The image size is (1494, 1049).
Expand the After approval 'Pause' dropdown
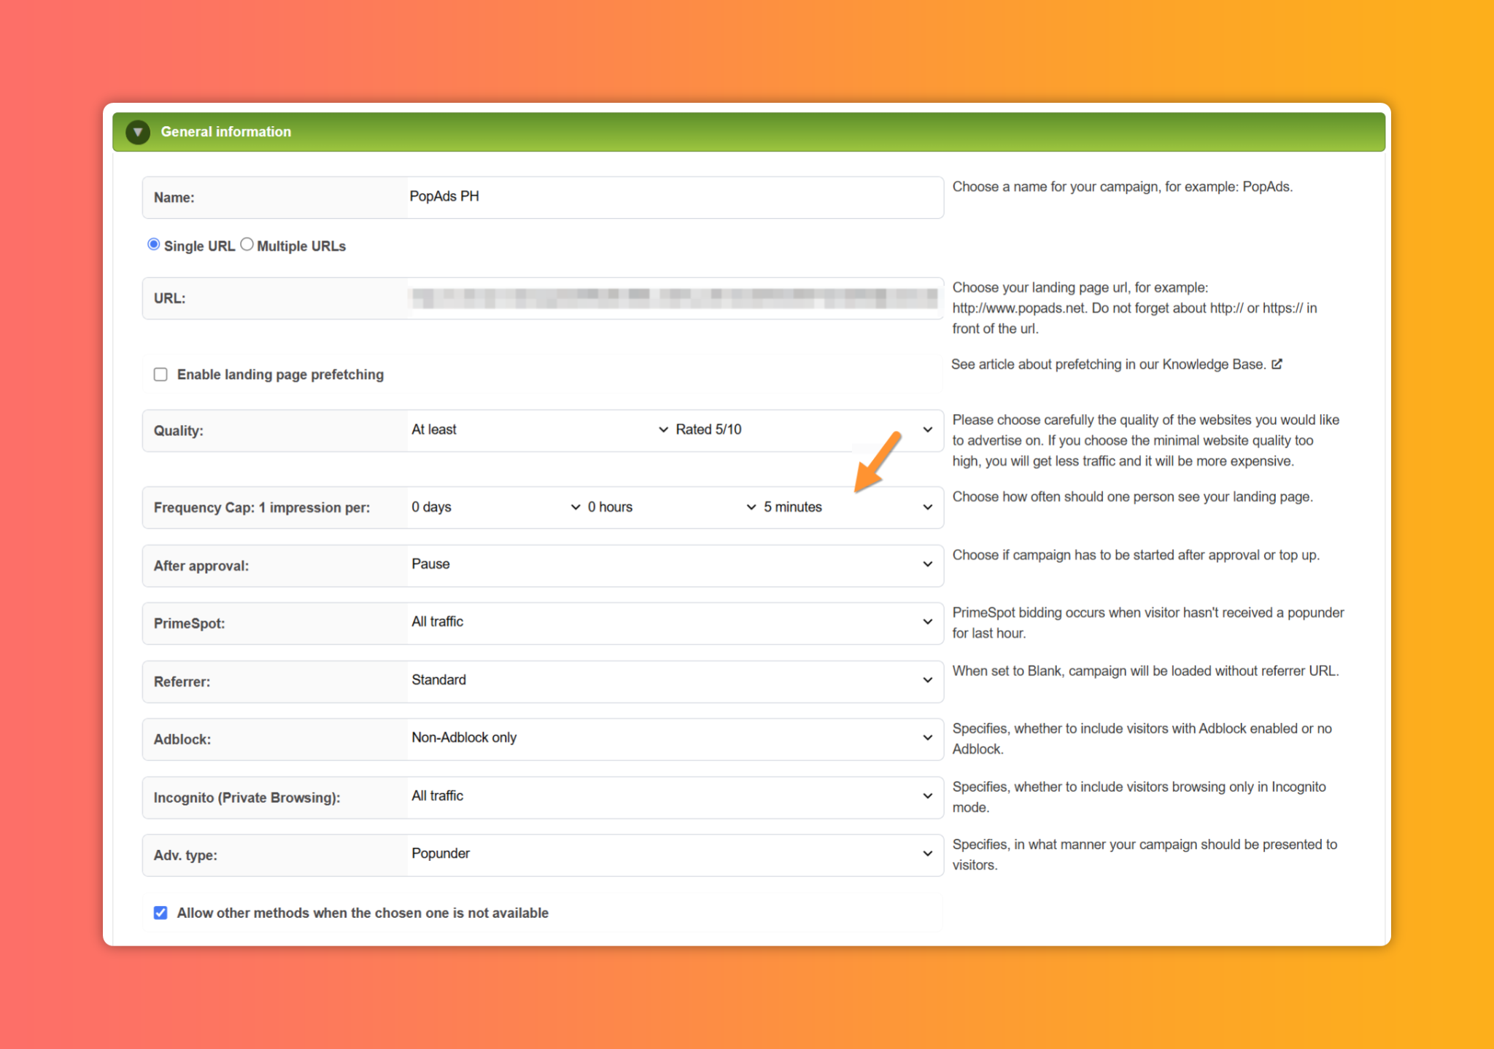coord(673,564)
